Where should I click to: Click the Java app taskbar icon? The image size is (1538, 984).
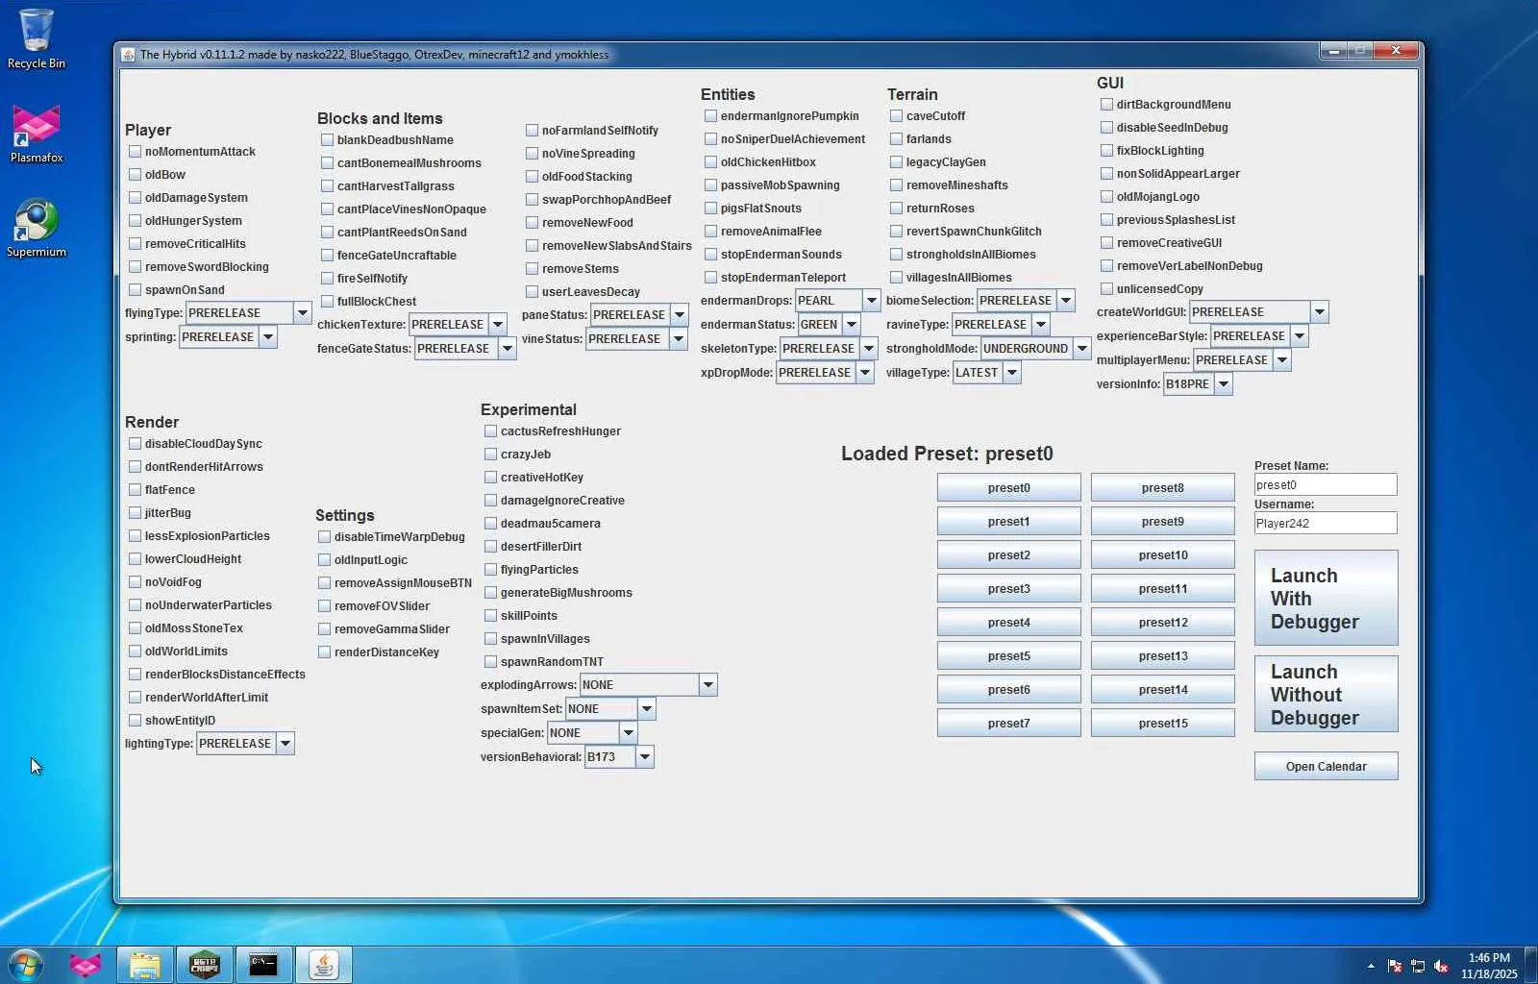324,965
